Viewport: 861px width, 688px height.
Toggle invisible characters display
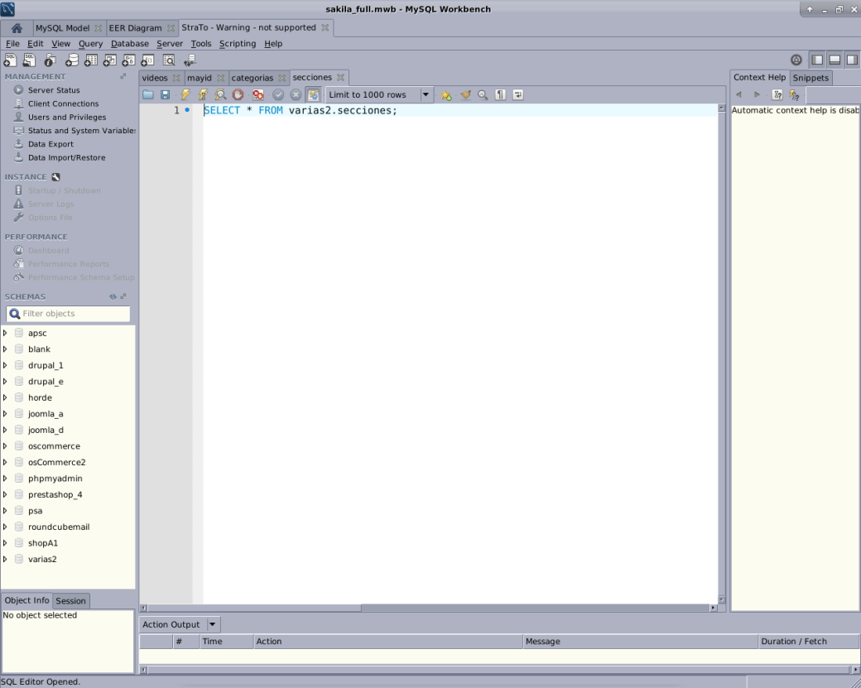click(500, 95)
